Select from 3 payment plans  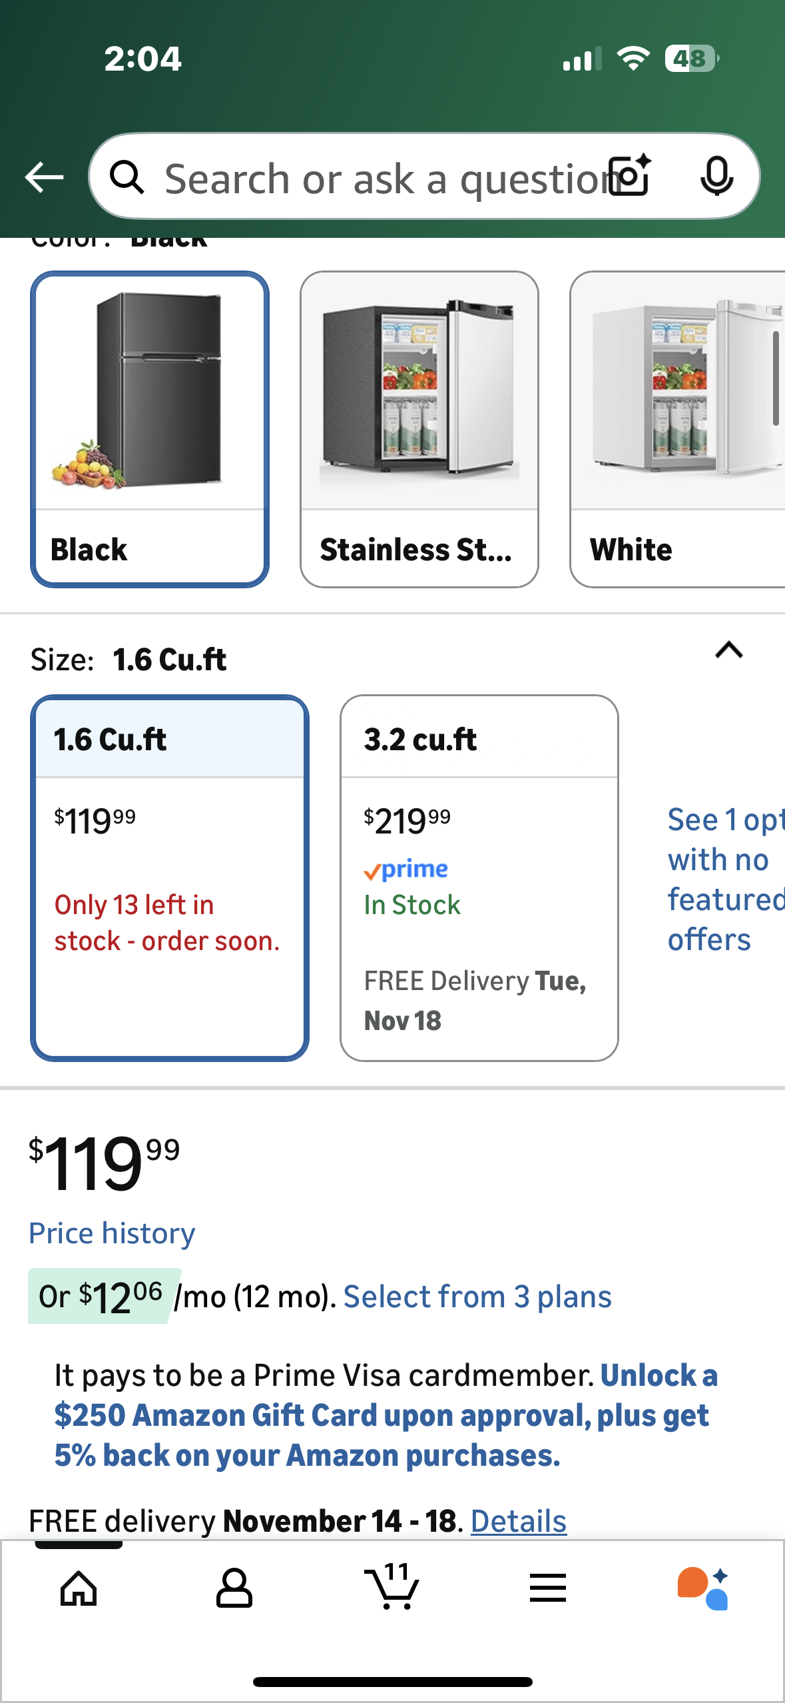point(477,1295)
